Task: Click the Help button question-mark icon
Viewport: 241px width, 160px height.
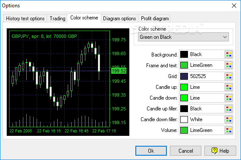Action: (x=214, y=151)
